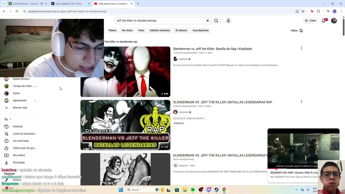
Task: Select the Subidas recientes chip
Action: click(x=160, y=30)
